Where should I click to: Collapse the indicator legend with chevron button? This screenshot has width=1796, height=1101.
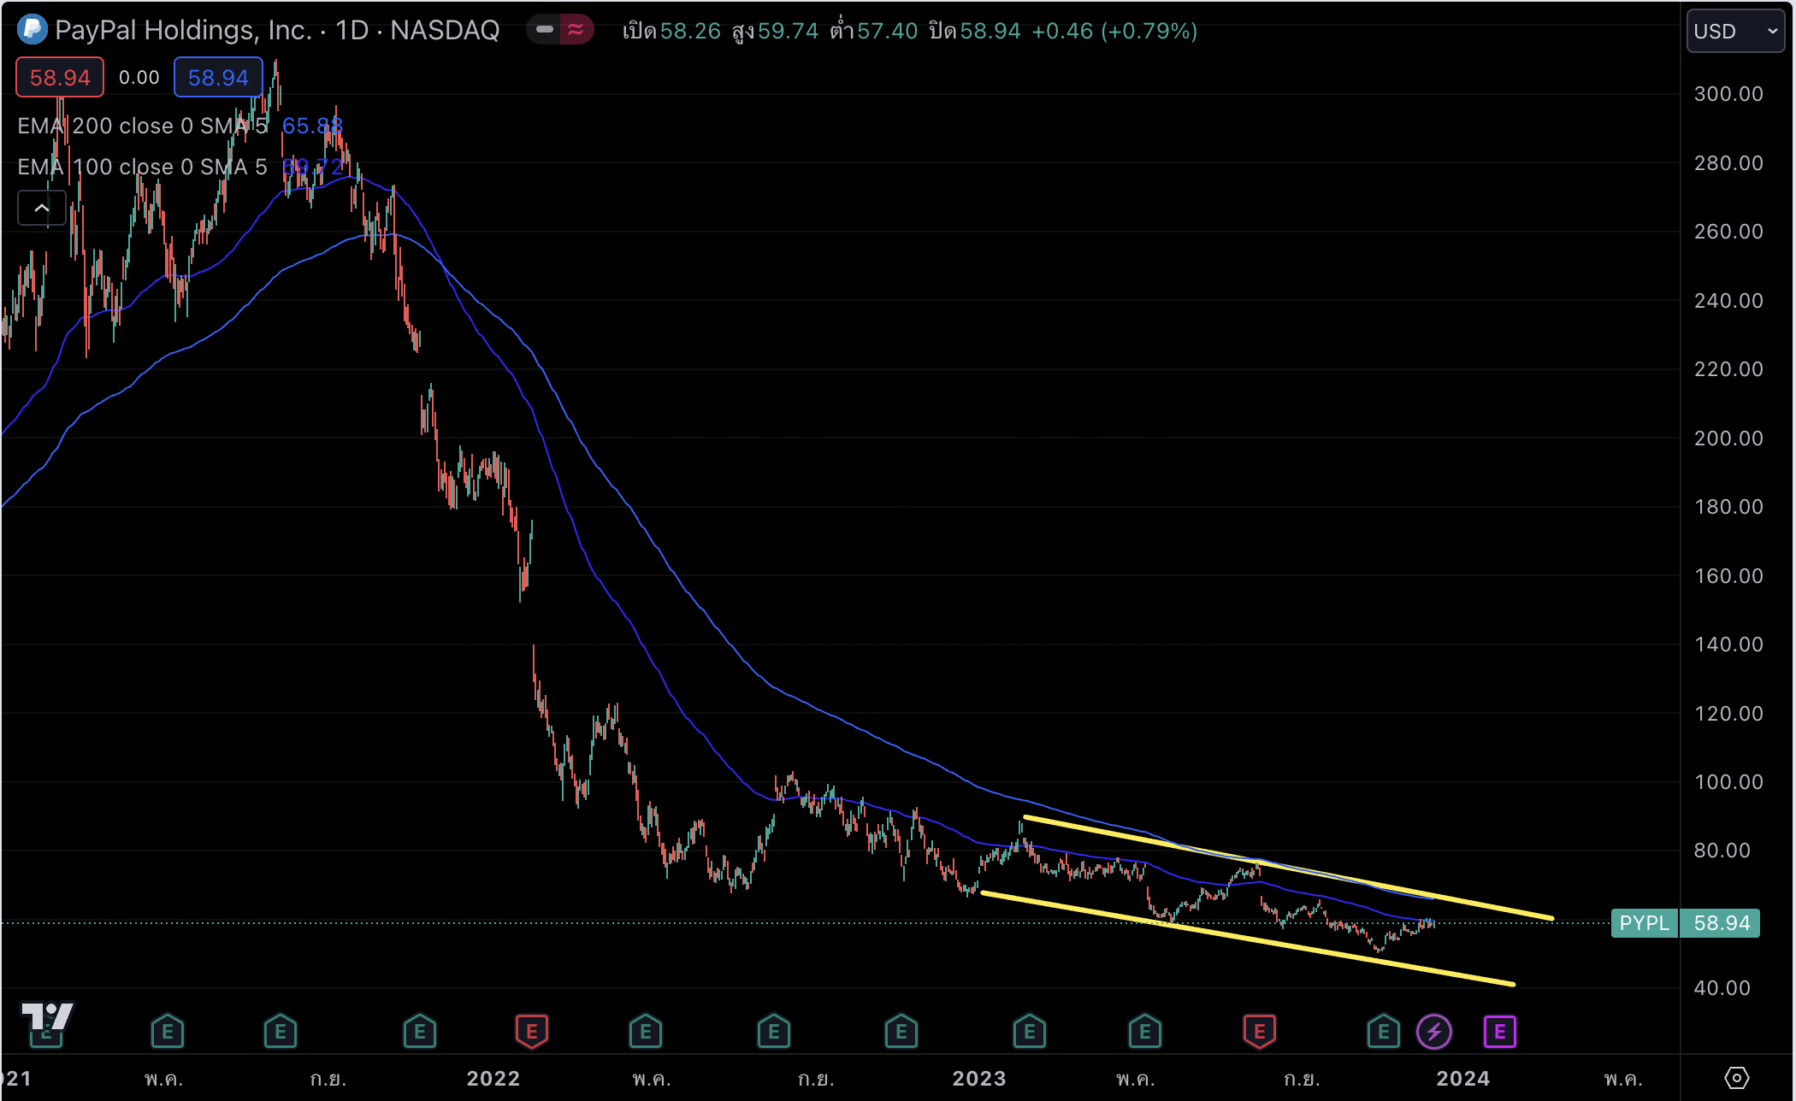pos(41,208)
